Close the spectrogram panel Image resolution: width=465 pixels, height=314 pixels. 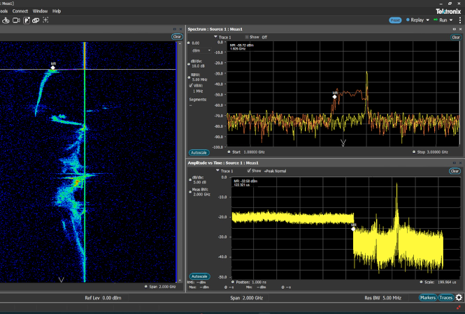[180, 29]
